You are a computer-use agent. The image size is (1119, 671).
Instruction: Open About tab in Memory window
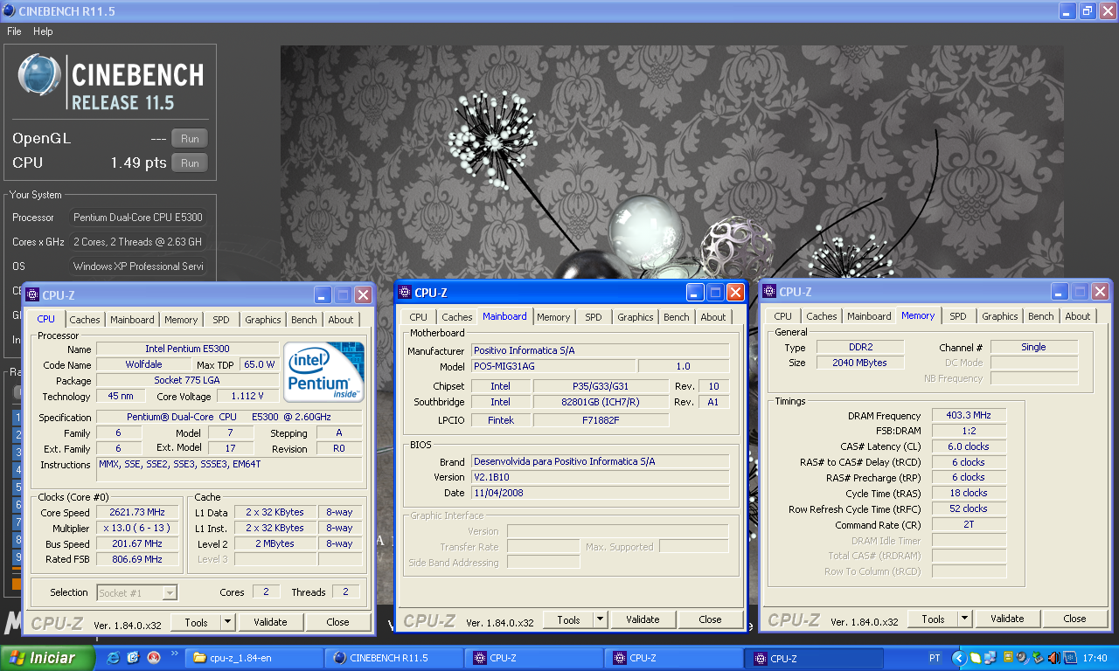1078,316
